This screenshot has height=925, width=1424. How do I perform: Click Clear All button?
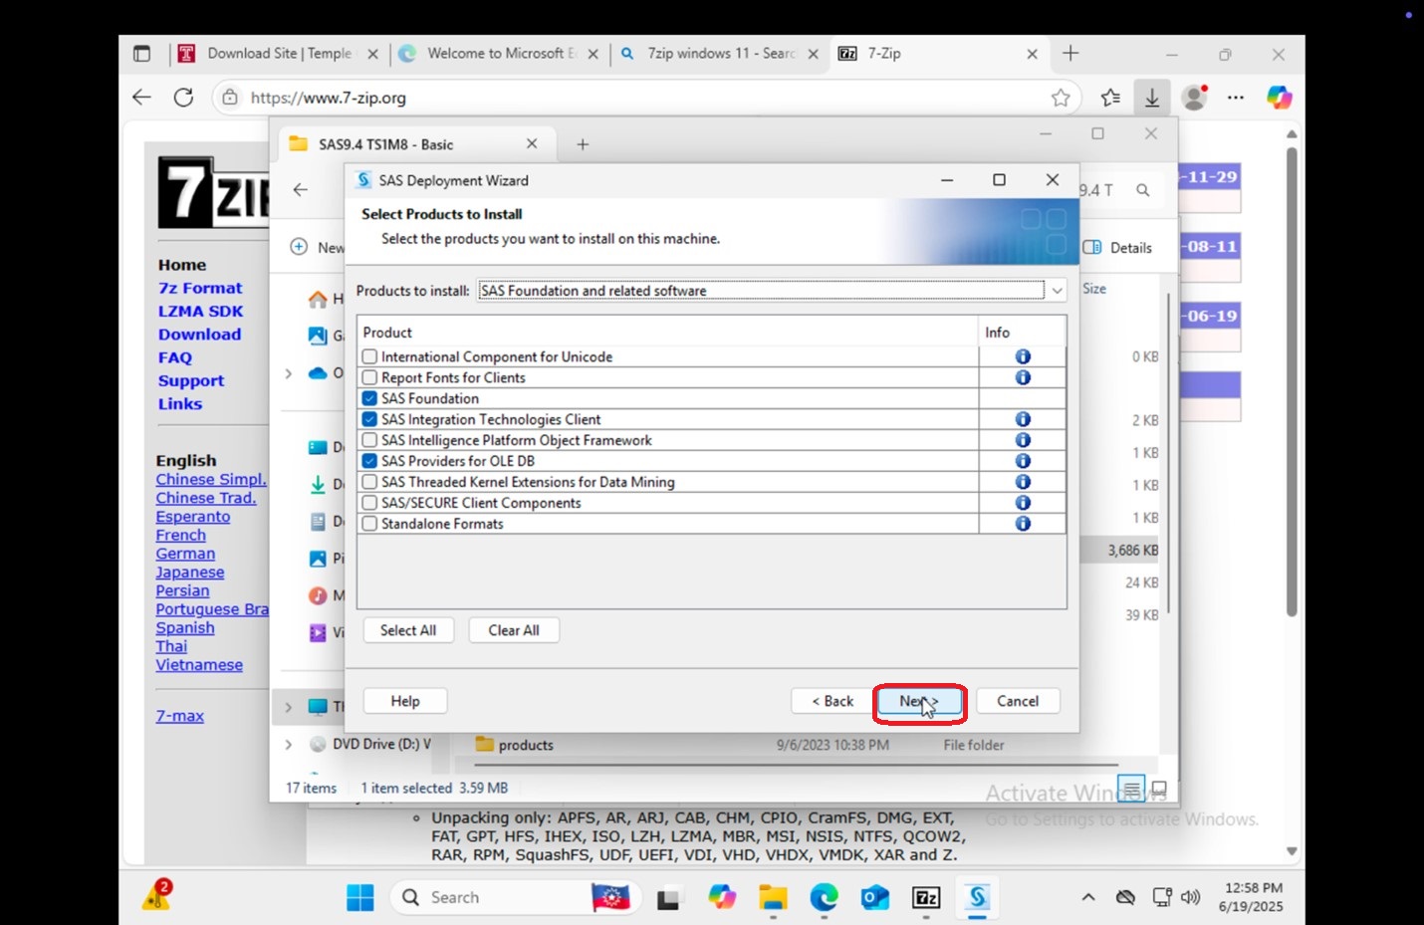(514, 630)
